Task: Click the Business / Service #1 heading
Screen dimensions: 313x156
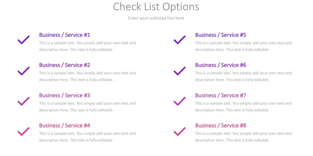Action: coord(65,35)
